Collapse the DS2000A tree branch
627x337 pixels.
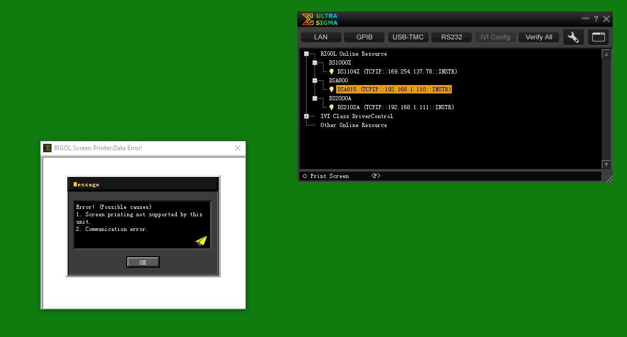[x=315, y=99]
